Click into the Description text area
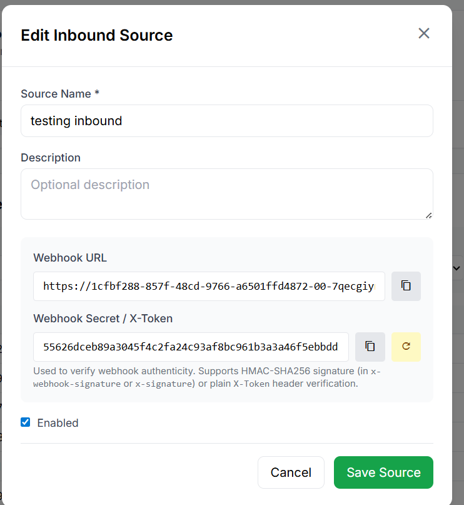The height and width of the screenshot is (505, 464). [226, 194]
